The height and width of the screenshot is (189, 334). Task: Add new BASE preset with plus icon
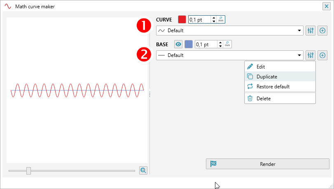(x=322, y=55)
